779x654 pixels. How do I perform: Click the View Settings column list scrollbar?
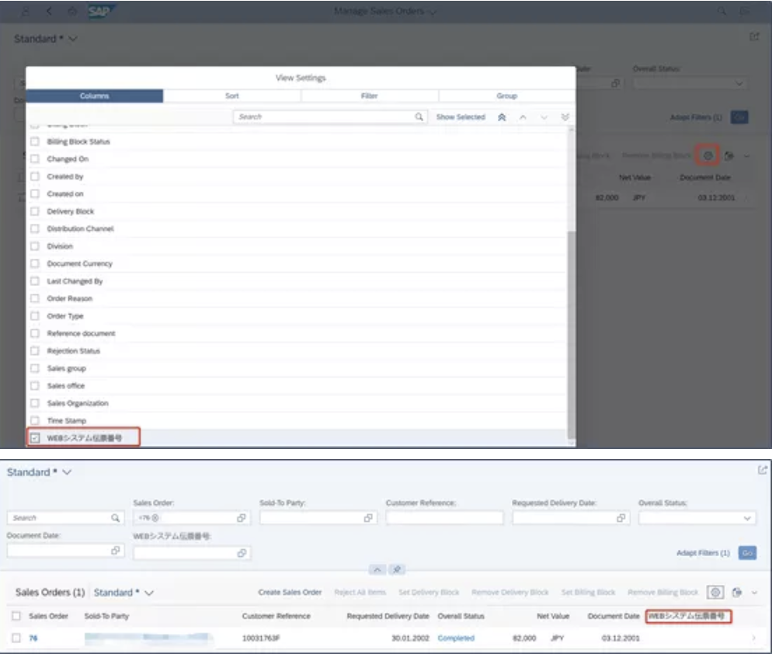572,334
